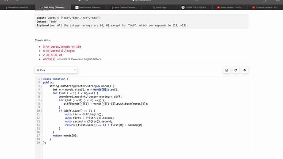
Task: Click the "for (int i = 1" loop line
Action: (76, 93)
